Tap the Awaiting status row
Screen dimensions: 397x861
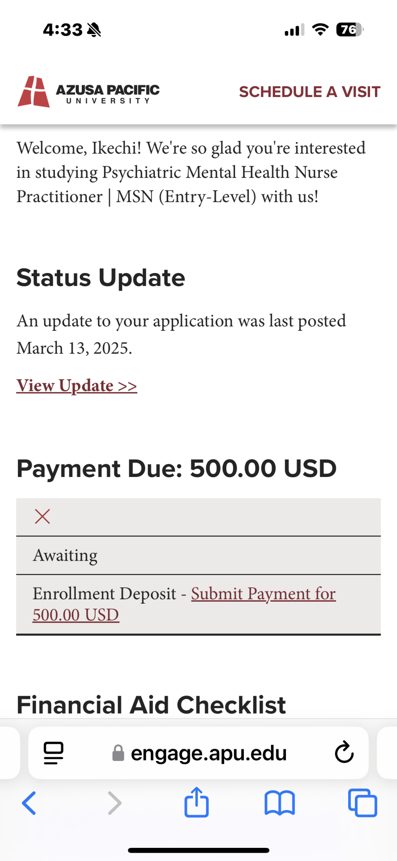point(198,555)
